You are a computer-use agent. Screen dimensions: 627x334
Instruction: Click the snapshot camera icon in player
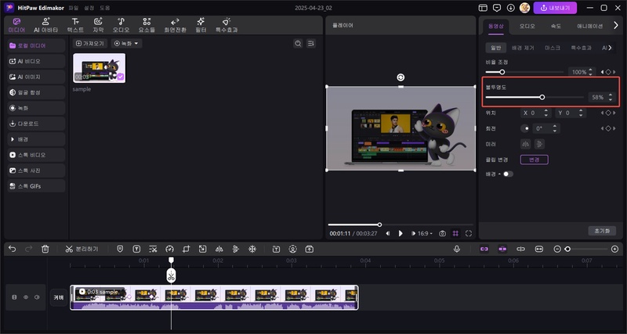[x=442, y=233]
